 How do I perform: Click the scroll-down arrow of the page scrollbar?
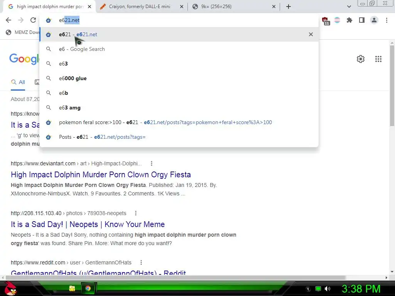pyautogui.click(x=392, y=272)
